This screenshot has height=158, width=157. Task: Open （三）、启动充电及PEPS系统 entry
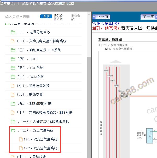[x=39, y=50]
